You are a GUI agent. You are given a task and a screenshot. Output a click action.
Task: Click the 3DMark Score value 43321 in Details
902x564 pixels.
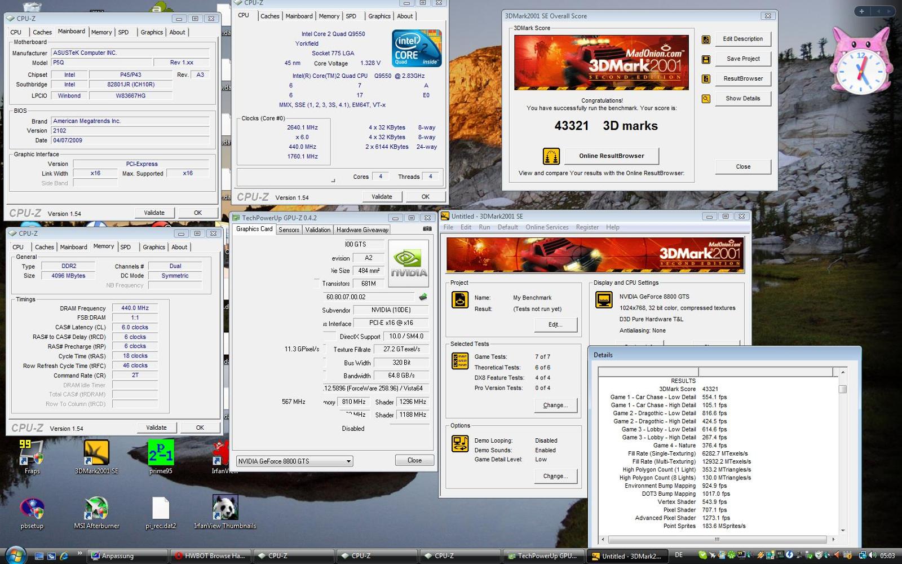[710, 389]
